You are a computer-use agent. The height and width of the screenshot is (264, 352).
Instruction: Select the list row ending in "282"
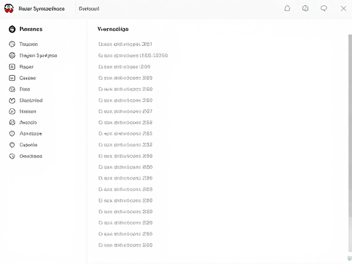point(125,145)
